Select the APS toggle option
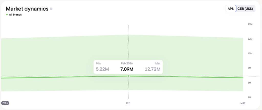 (231, 9)
